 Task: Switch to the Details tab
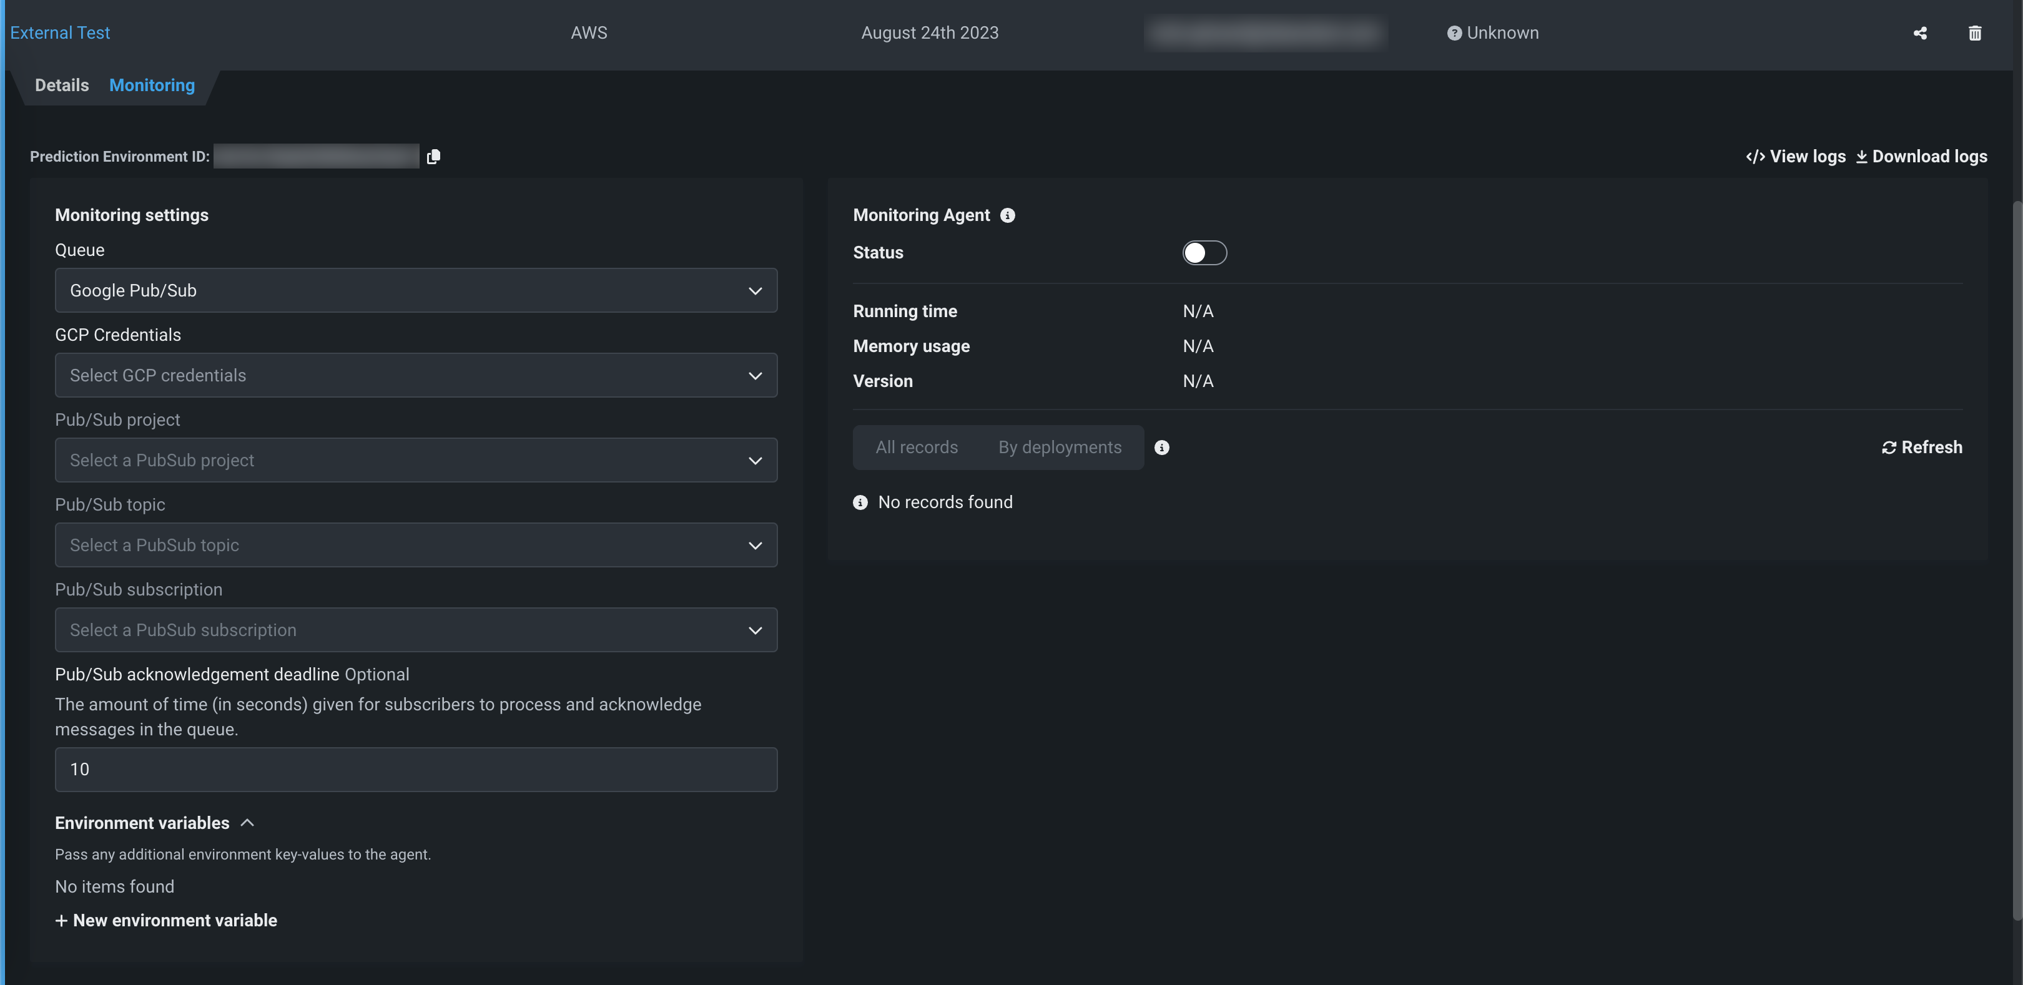(61, 85)
